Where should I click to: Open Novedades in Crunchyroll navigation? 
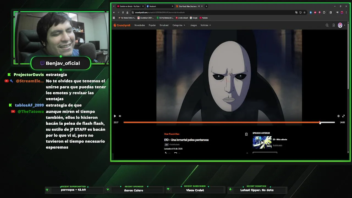pos(140,25)
